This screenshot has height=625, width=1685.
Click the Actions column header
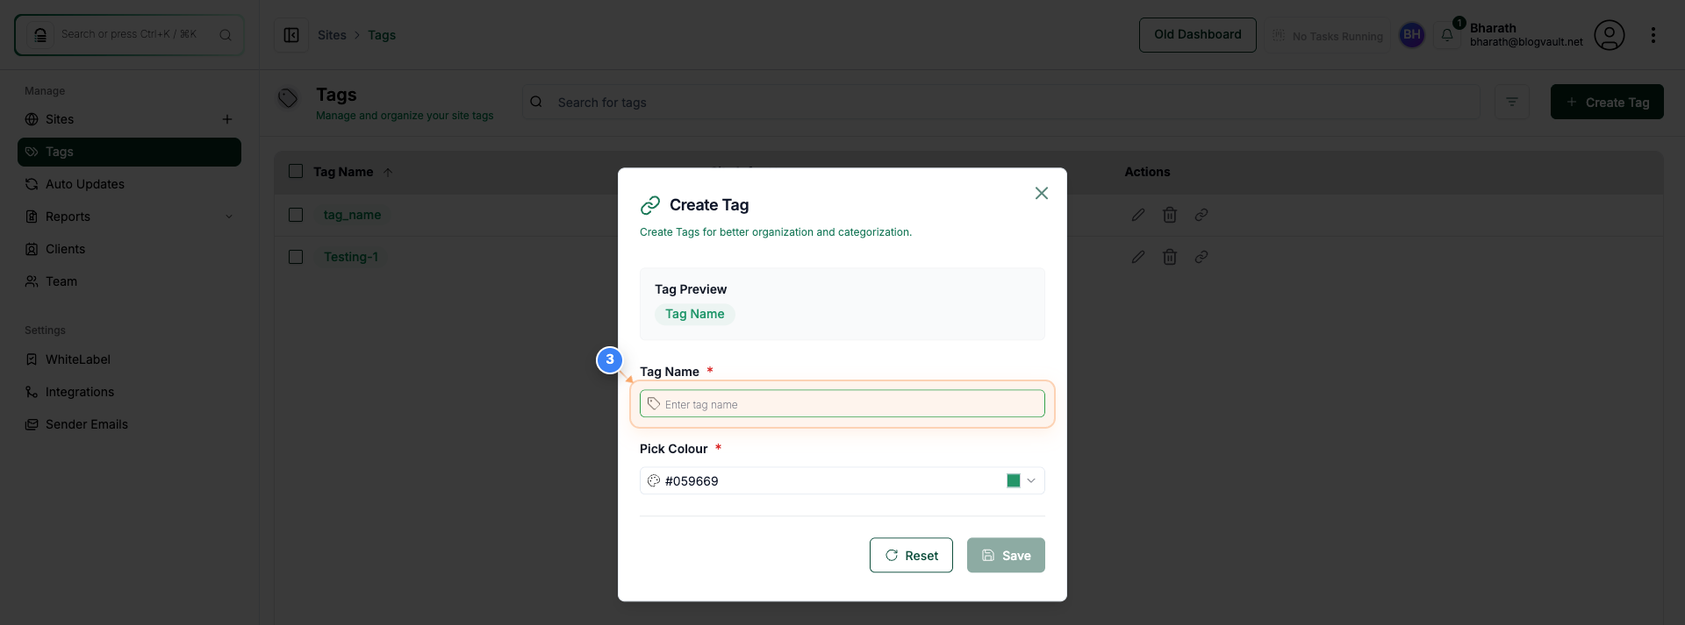point(1147,172)
